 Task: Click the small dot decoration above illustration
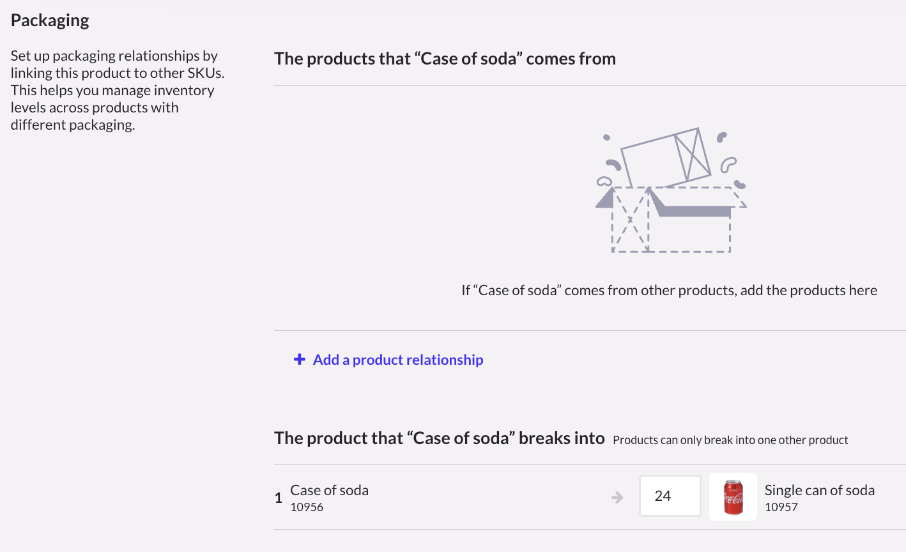(x=606, y=137)
